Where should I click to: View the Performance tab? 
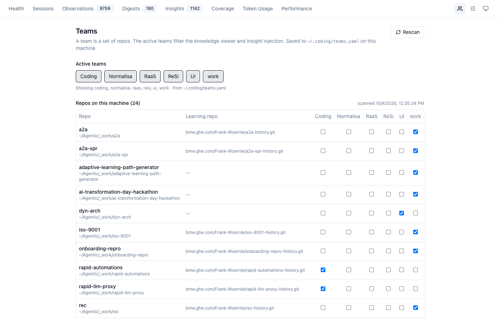[x=297, y=9]
